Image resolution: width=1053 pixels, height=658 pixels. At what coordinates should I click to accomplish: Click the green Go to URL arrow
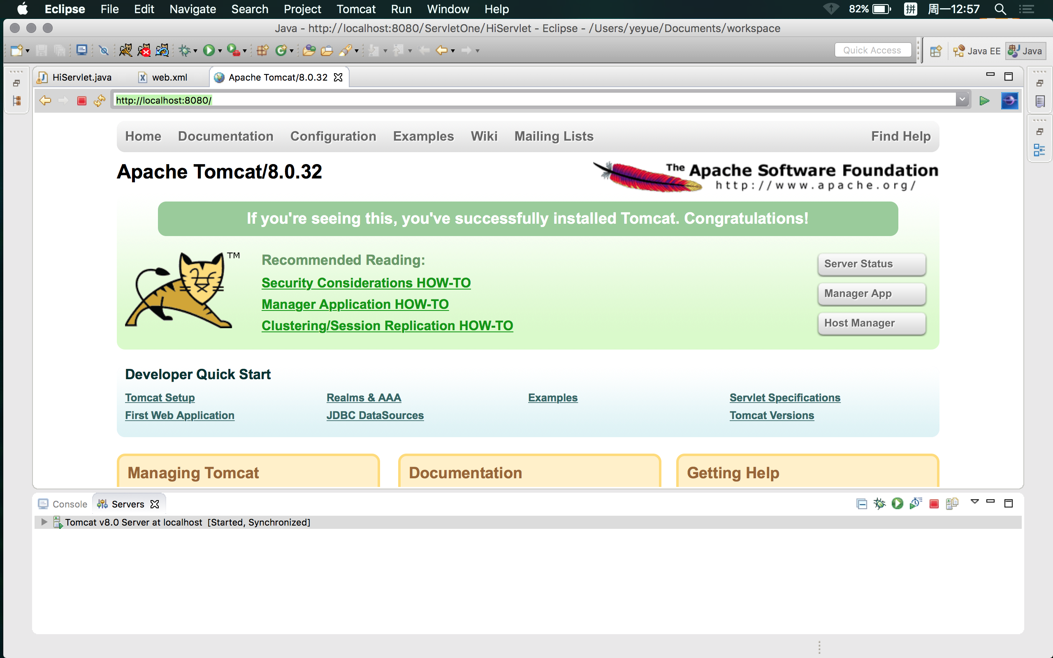[984, 100]
